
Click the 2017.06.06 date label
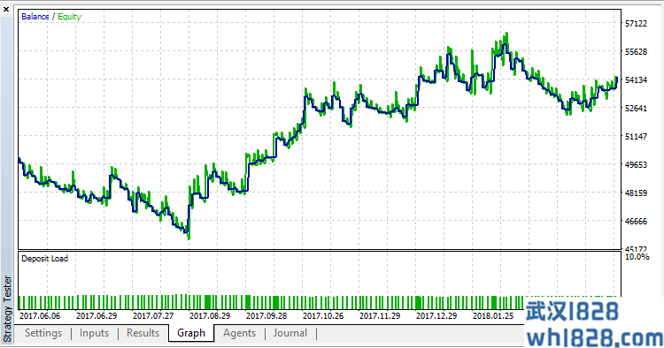40,316
